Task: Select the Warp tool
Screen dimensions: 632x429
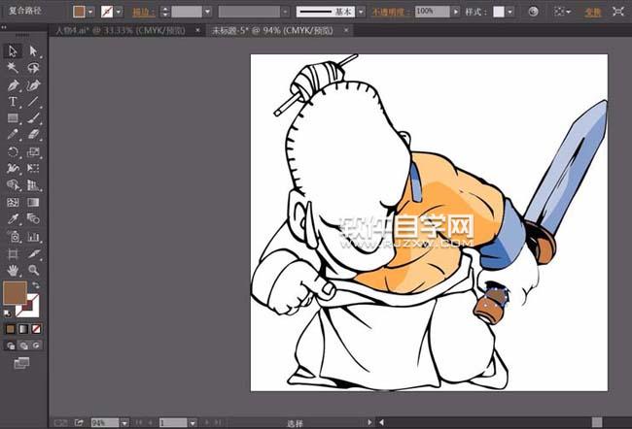Action: (13, 168)
